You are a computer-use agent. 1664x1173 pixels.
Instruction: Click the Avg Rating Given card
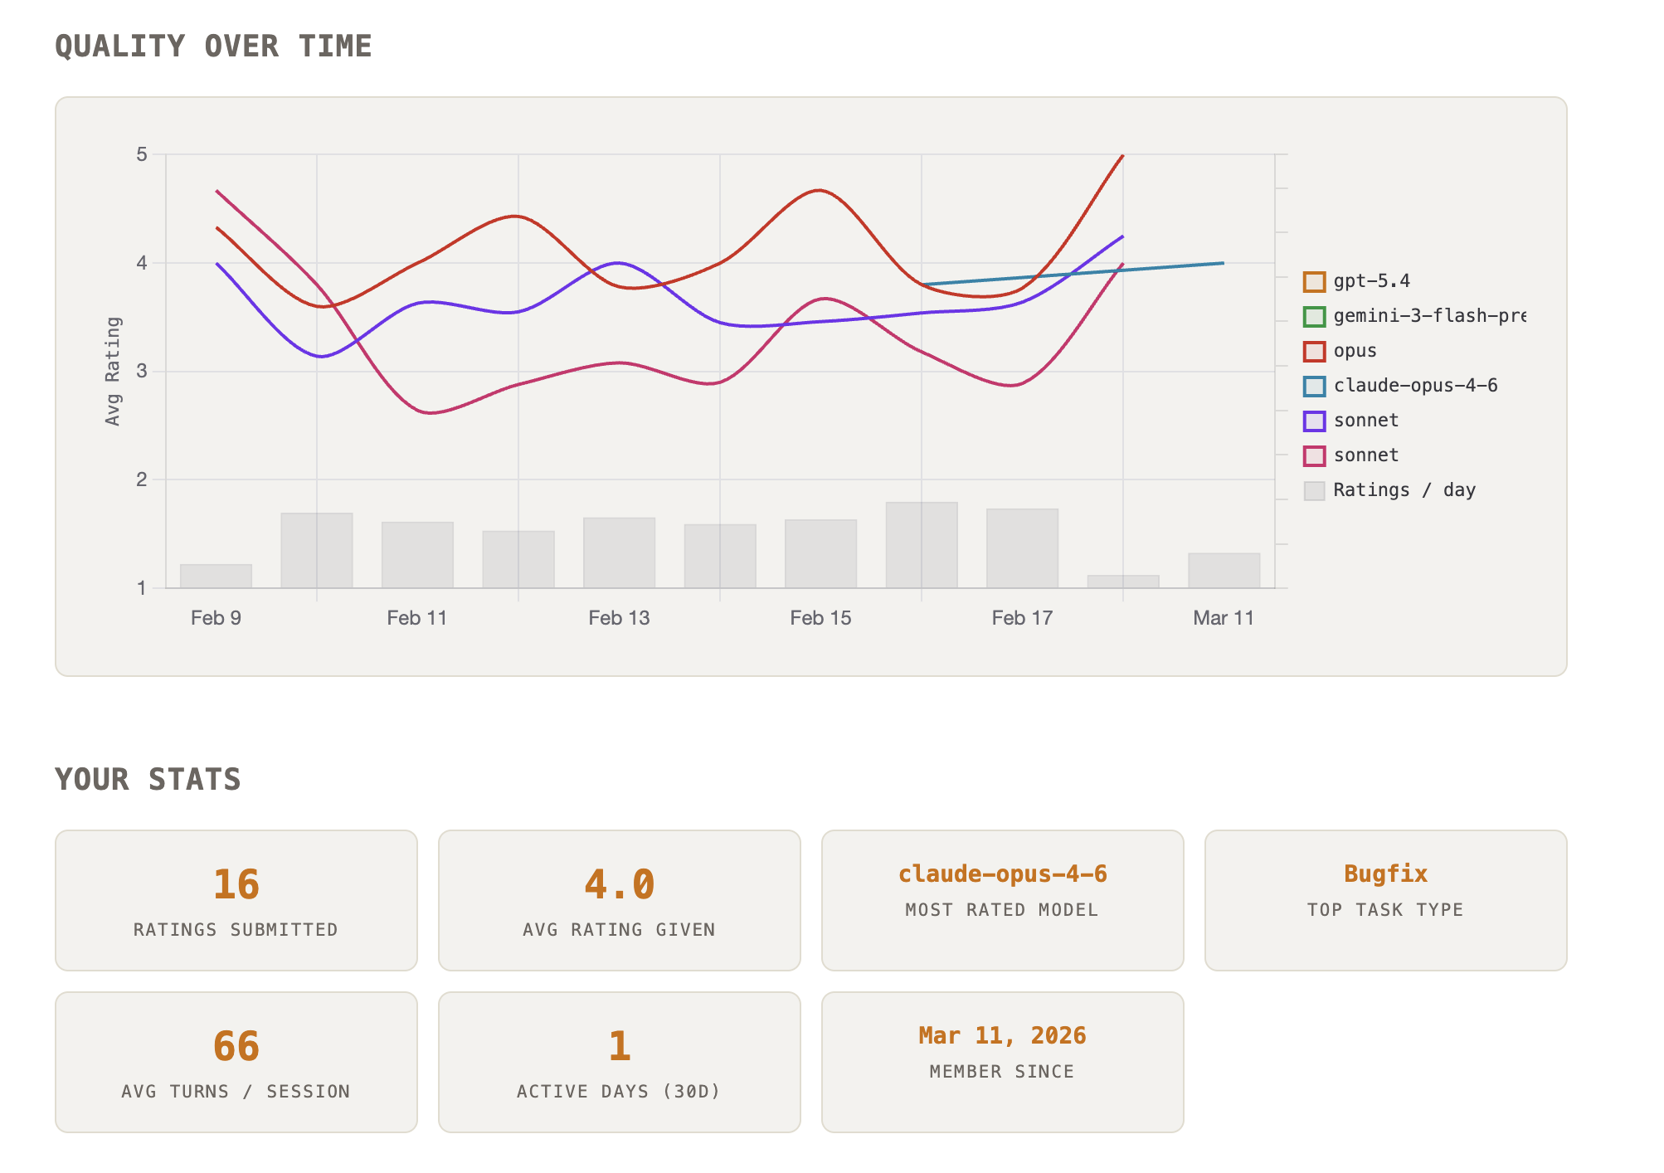(619, 900)
